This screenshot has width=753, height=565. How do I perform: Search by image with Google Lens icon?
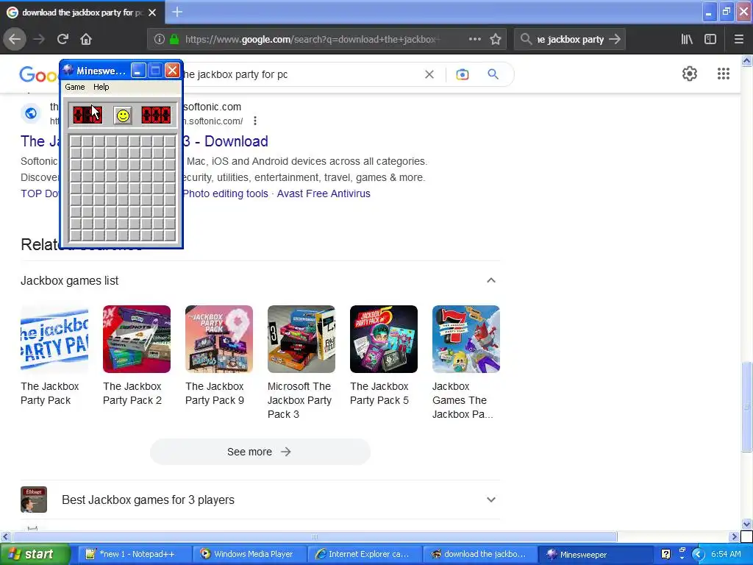click(463, 74)
